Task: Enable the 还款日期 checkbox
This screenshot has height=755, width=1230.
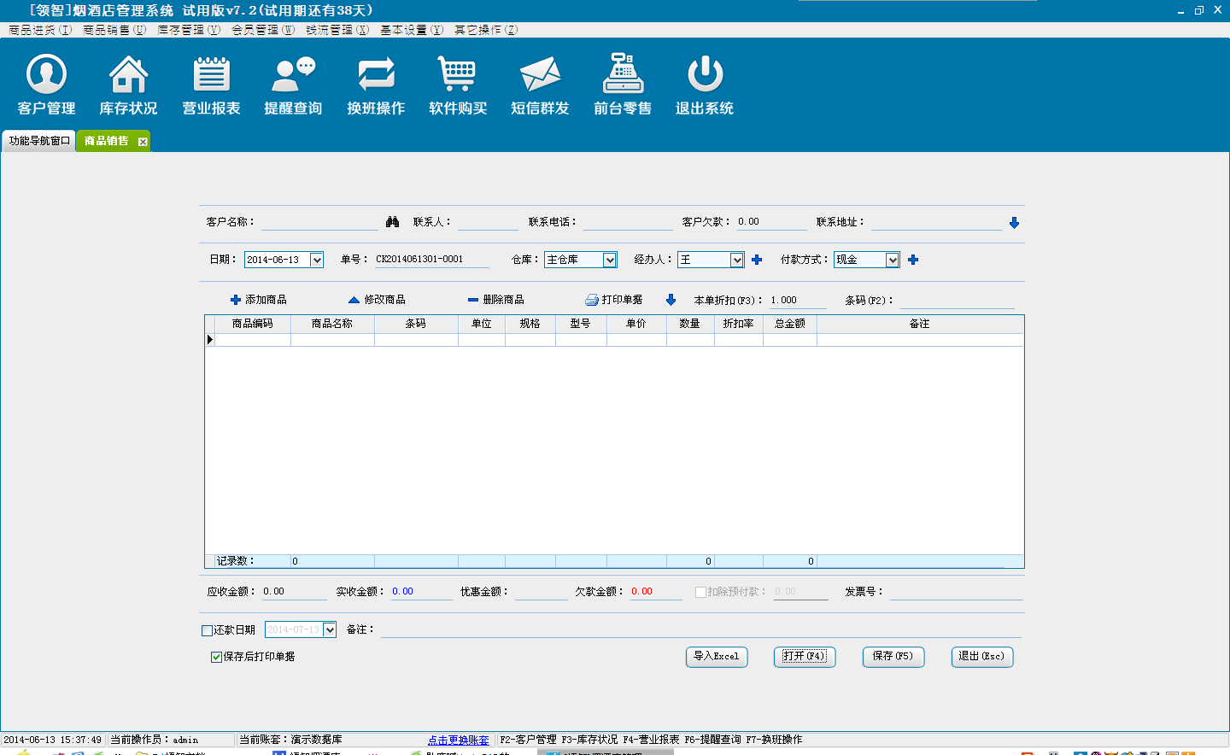Action: click(x=207, y=630)
